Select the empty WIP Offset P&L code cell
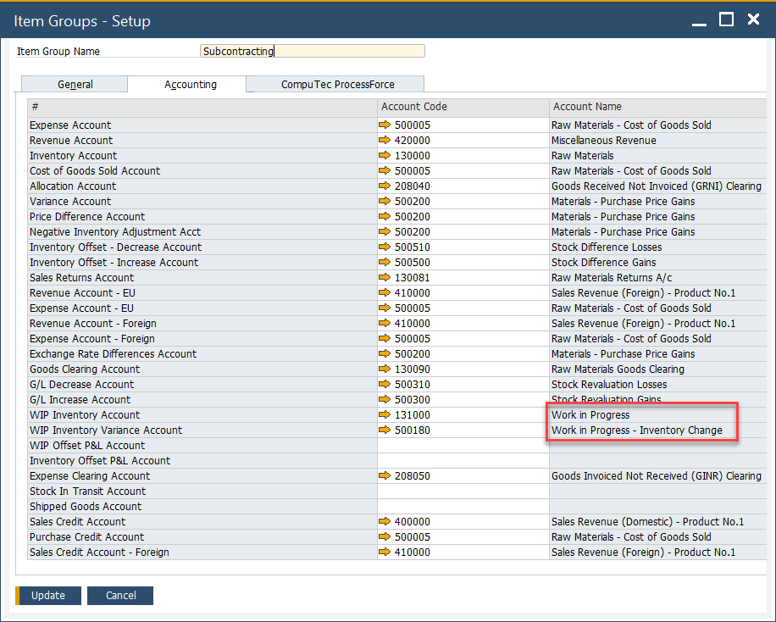The height and width of the screenshot is (622, 776). [x=463, y=446]
